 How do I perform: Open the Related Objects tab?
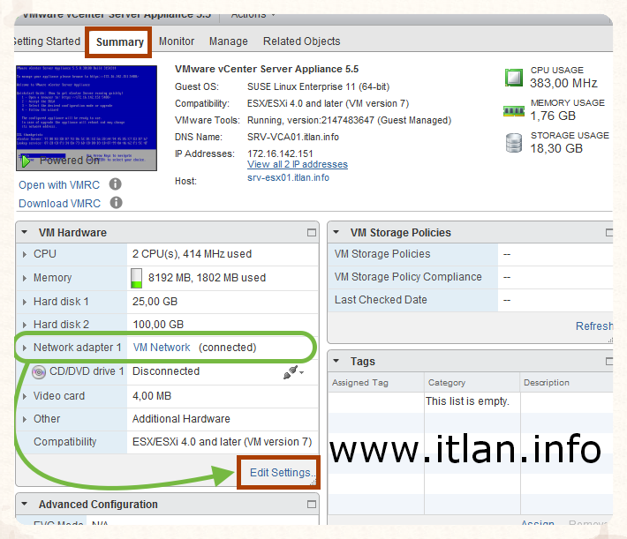point(301,41)
